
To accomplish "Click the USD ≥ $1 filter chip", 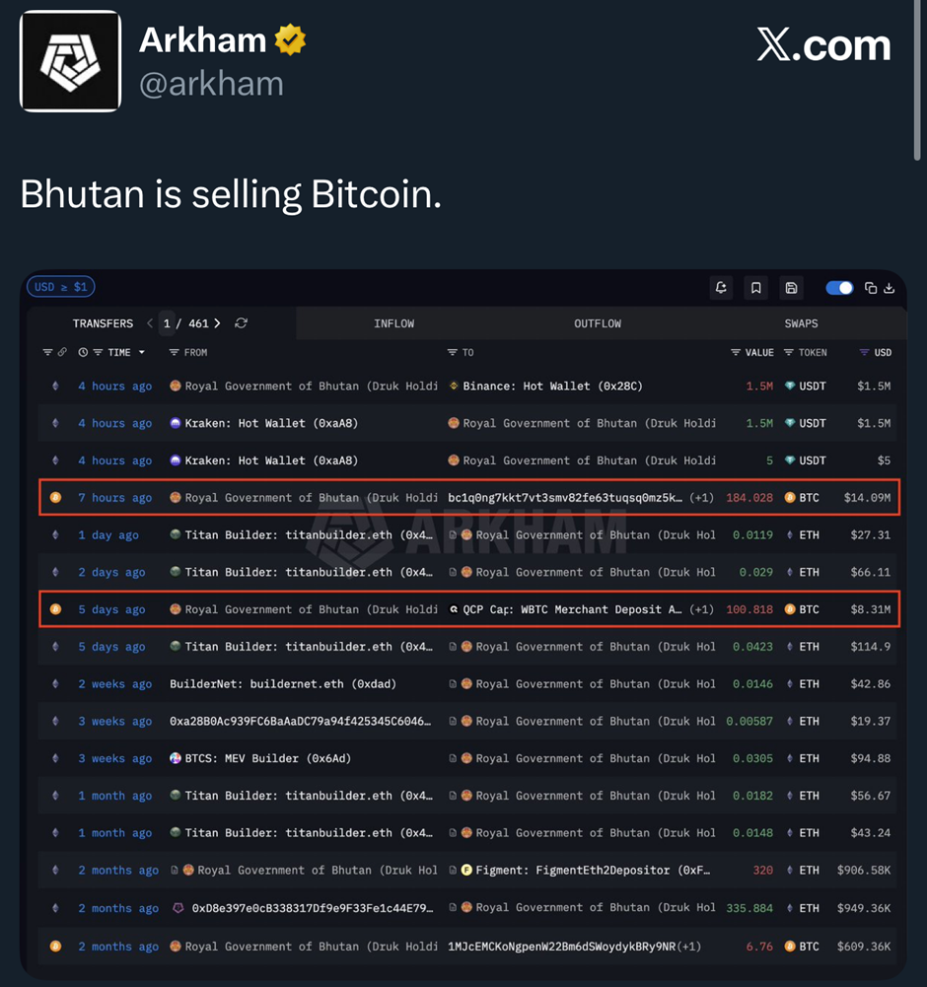I will click(61, 287).
